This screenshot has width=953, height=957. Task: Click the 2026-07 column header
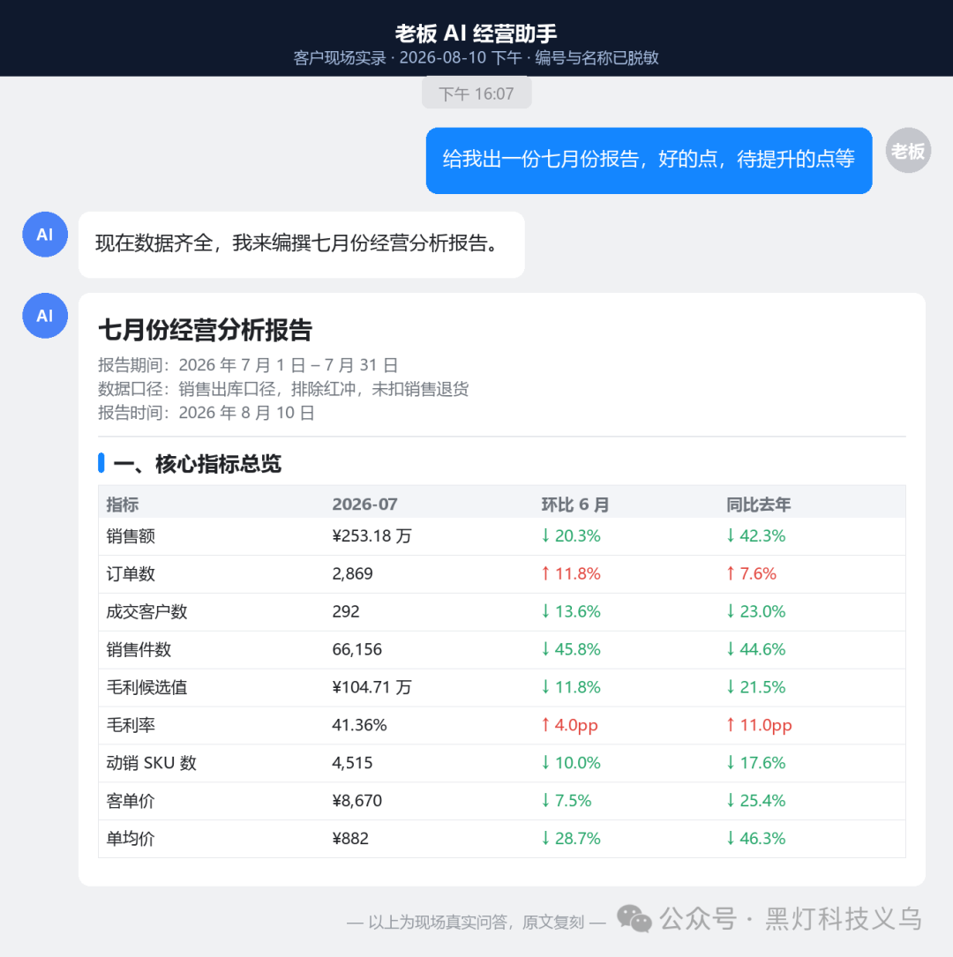click(364, 505)
